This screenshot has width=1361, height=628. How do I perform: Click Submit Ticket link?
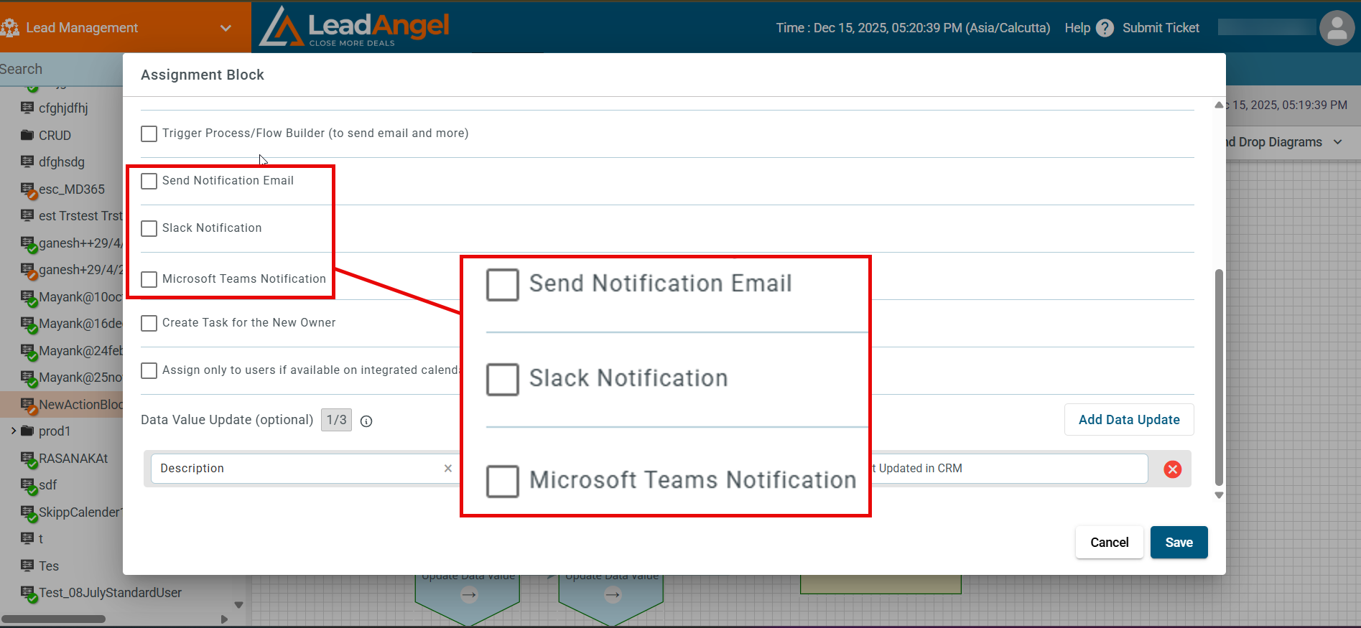1161,28
